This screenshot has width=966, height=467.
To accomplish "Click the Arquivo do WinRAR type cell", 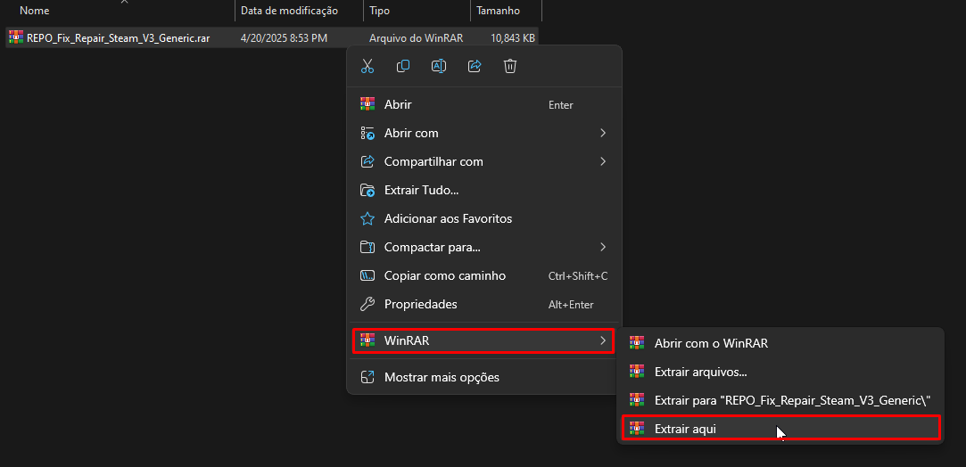I will click(x=416, y=37).
